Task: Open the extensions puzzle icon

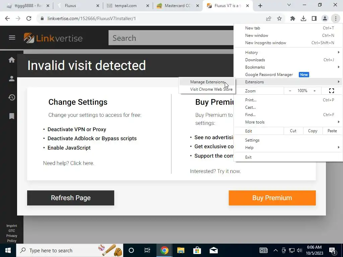Action: pos(293,19)
